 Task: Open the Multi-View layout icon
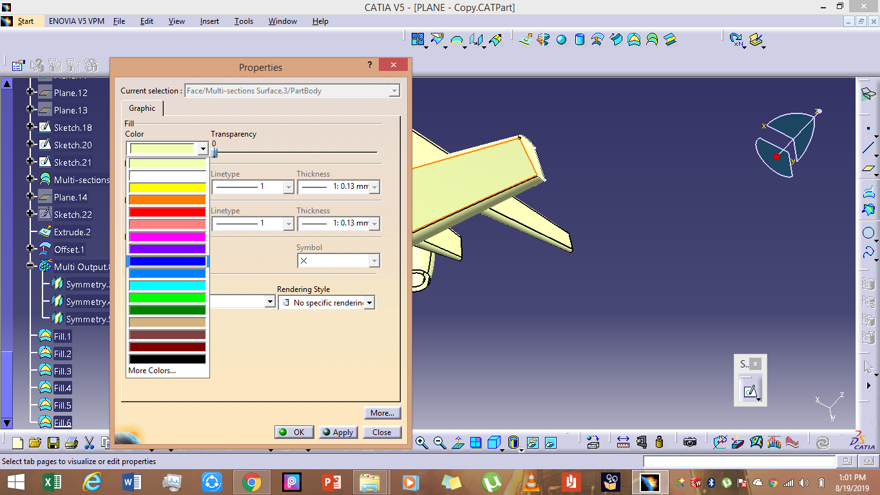tap(475, 442)
